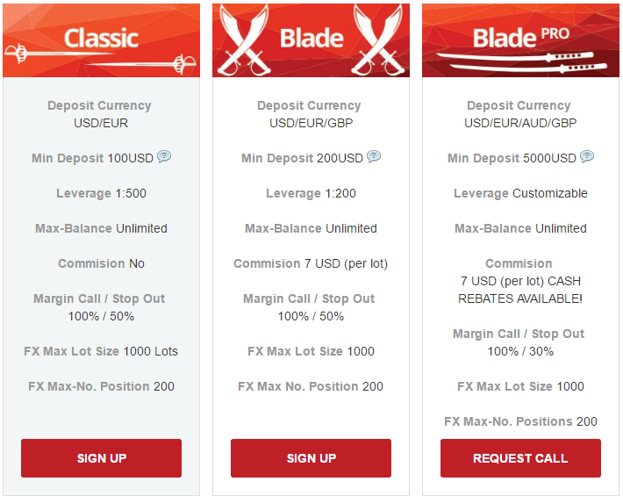Click the left crossed cutlass icon in Blade banner
The height and width of the screenshot is (503, 623).
click(244, 40)
